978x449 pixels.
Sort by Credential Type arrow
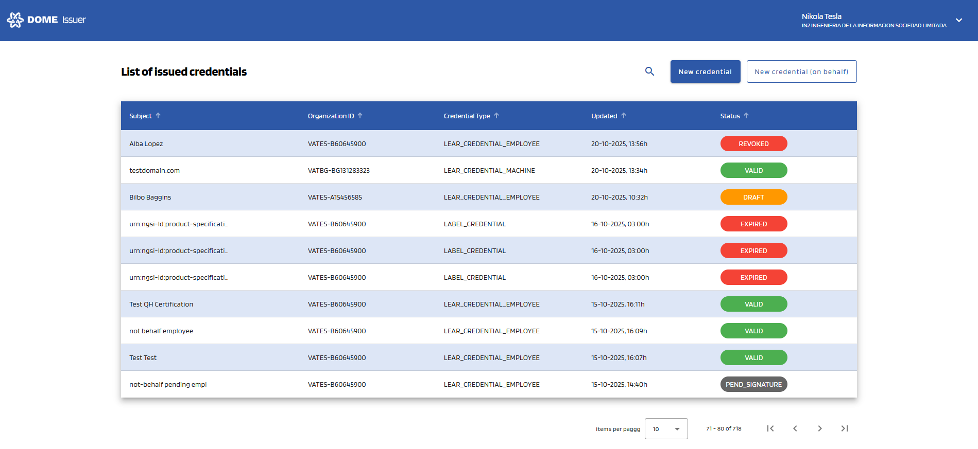tap(496, 116)
